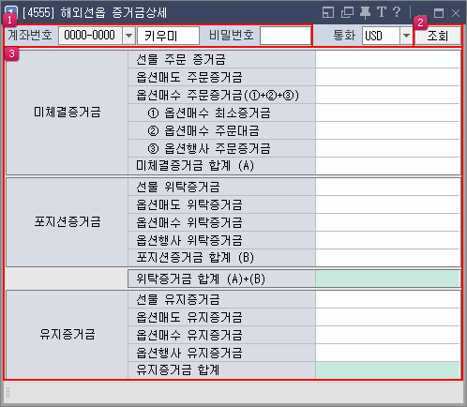Click the 조회 search button
The height and width of the screenshot is (407, 467).
coord(438,36)
